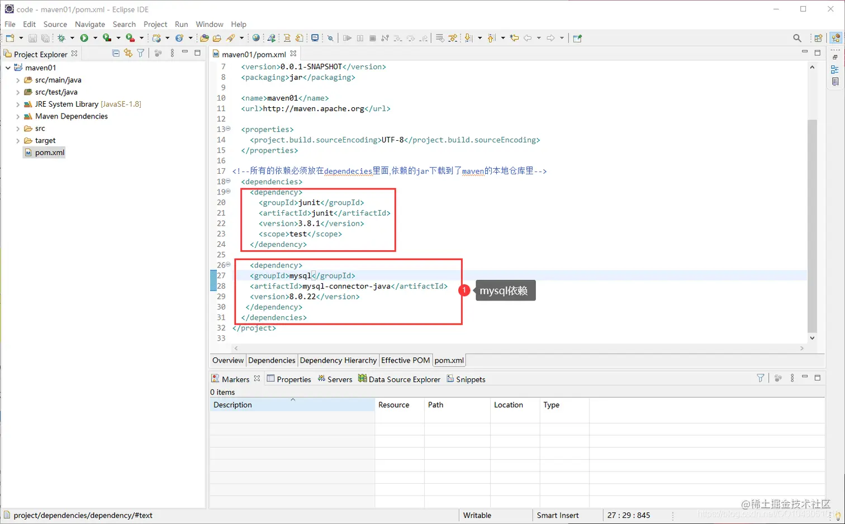Open the Open Perspective icon
This screenshot has width=845, height=524.
818,38
